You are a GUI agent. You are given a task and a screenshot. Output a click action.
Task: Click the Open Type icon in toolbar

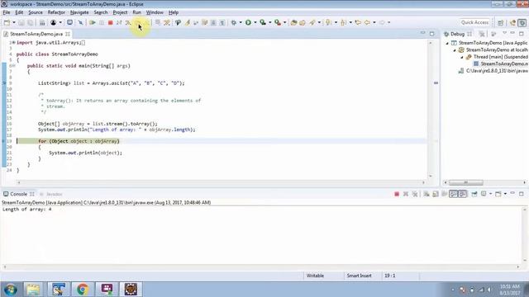coord(293,22)
